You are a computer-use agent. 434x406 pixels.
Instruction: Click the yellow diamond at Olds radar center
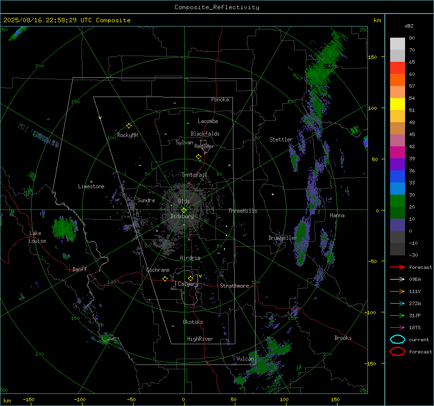click(x=184, y=210)
